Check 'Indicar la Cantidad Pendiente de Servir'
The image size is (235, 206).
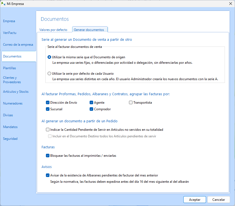(48, 129)
